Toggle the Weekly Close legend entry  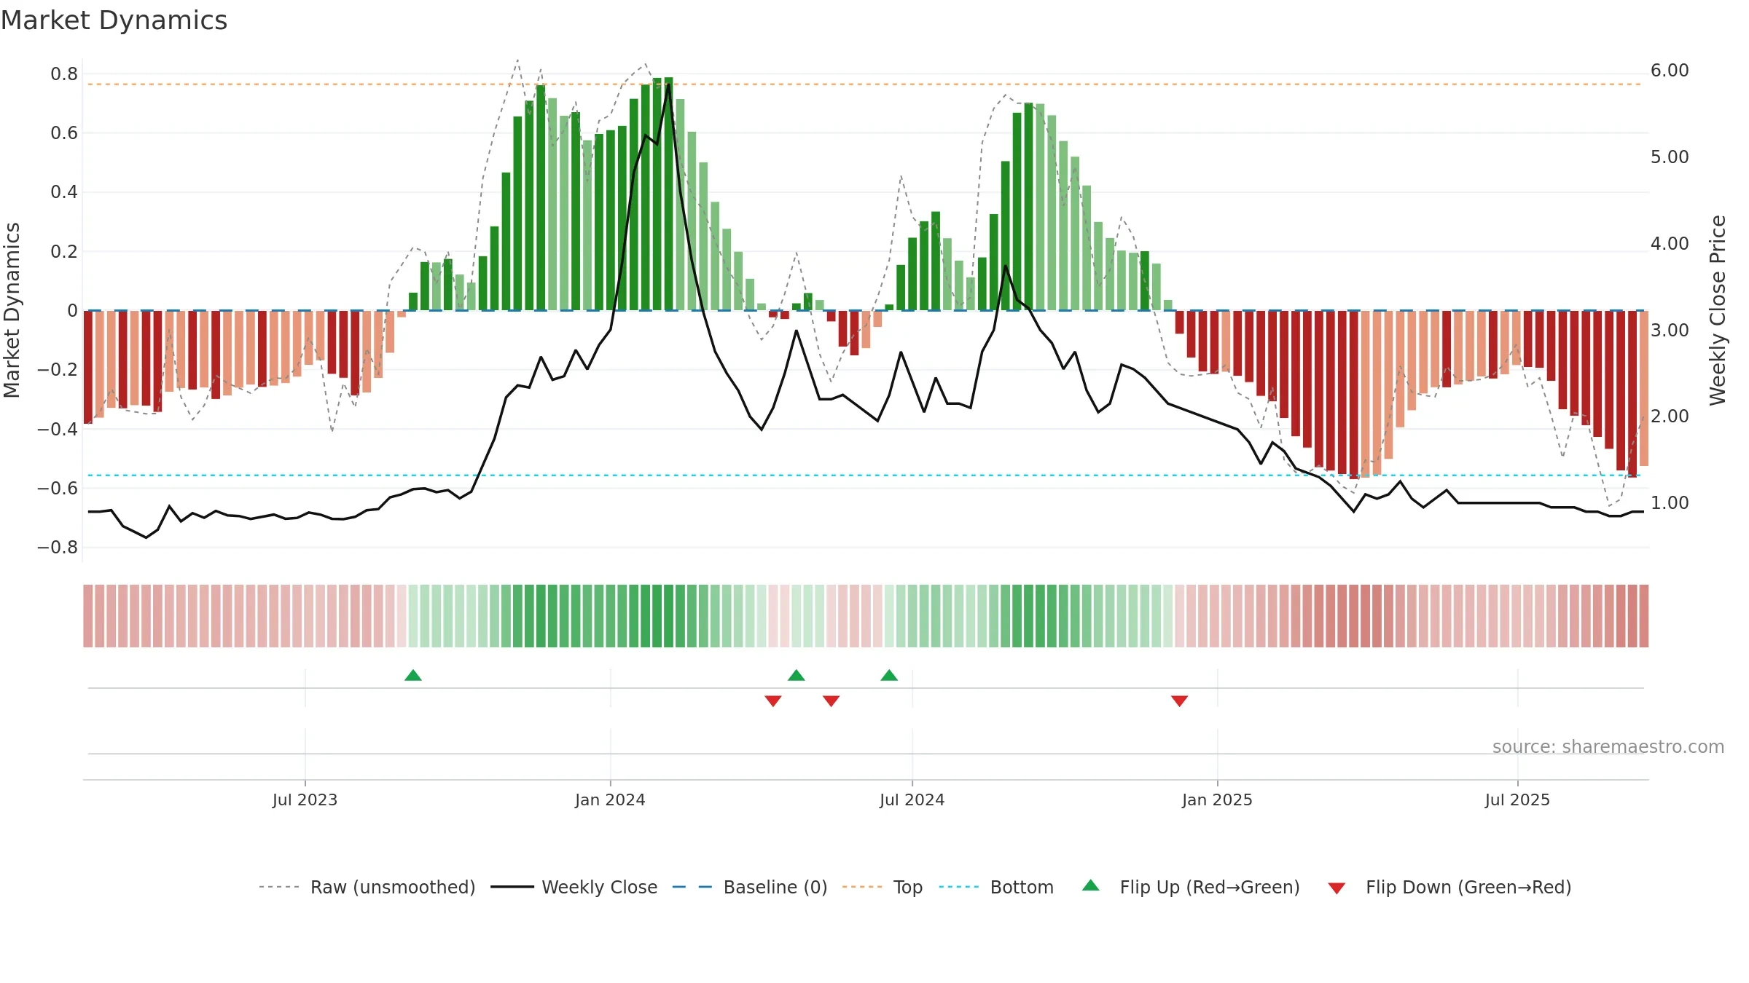pyautogui.click(x=574, y=887)
